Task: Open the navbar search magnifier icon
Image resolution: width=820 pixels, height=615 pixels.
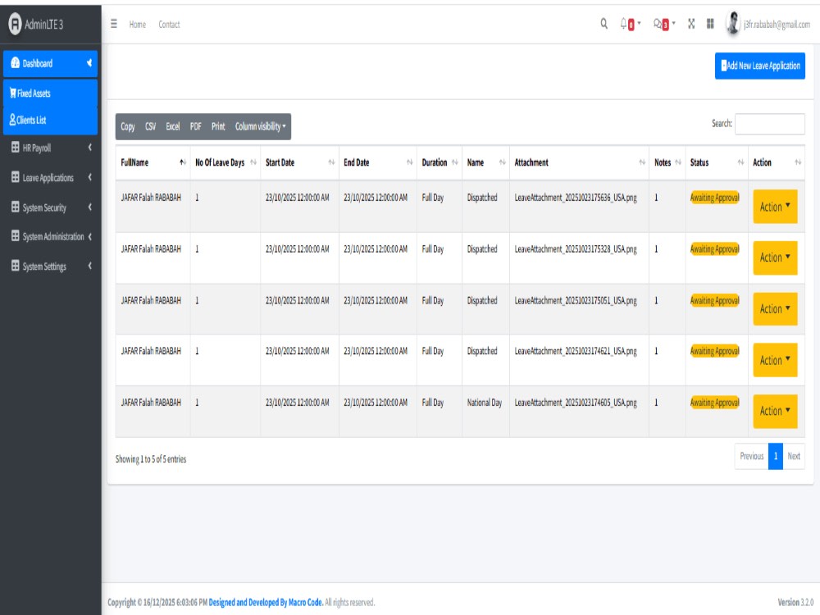Action: pyautogui.click(x=604, y=24)
